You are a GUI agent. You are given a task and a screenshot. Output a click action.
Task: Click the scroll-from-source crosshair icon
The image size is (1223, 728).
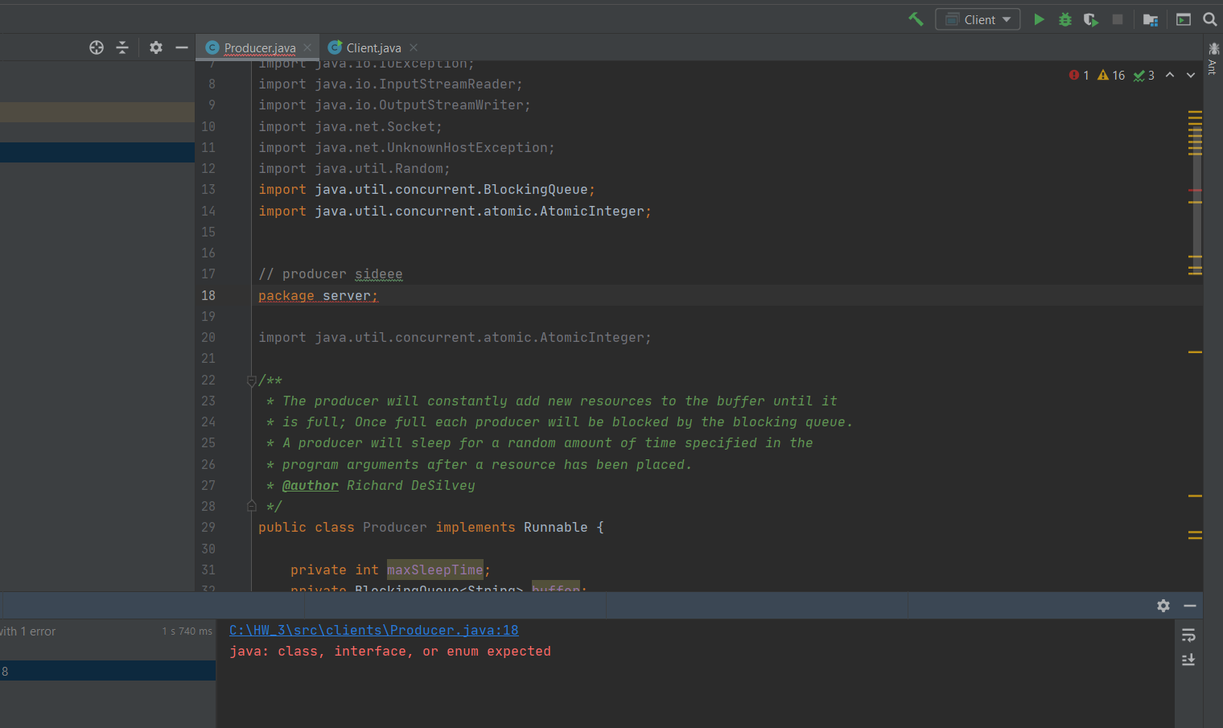pos(97,47)
